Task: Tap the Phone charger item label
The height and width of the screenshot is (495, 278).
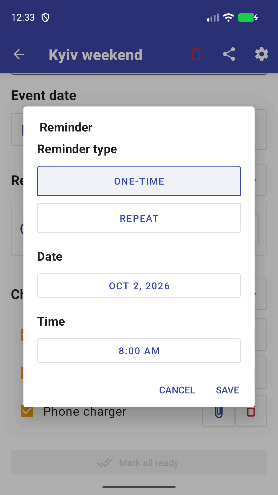Action: coord(85,412)
